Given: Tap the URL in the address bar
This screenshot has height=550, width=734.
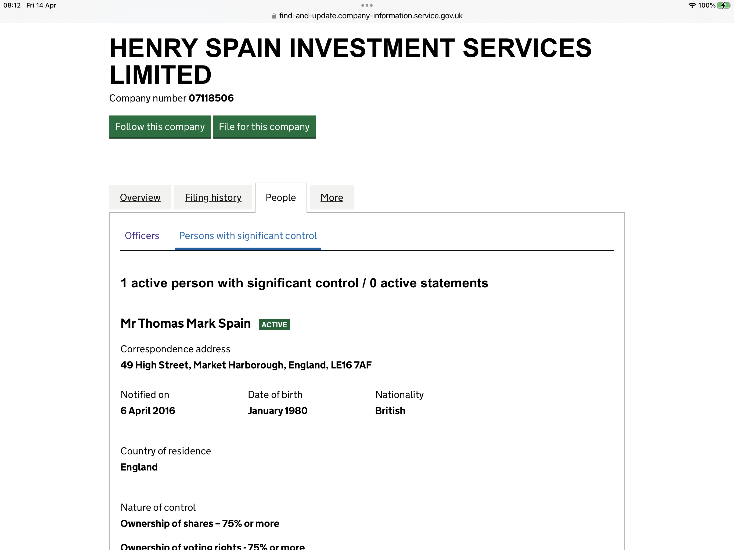Looking at the screenshot, I should [x=371, y=16].
